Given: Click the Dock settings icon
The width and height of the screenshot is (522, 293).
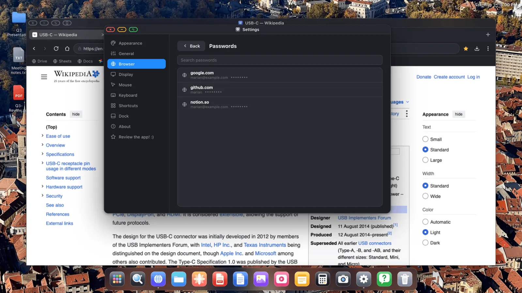Looking at the screenshot, I should (113, 116).
